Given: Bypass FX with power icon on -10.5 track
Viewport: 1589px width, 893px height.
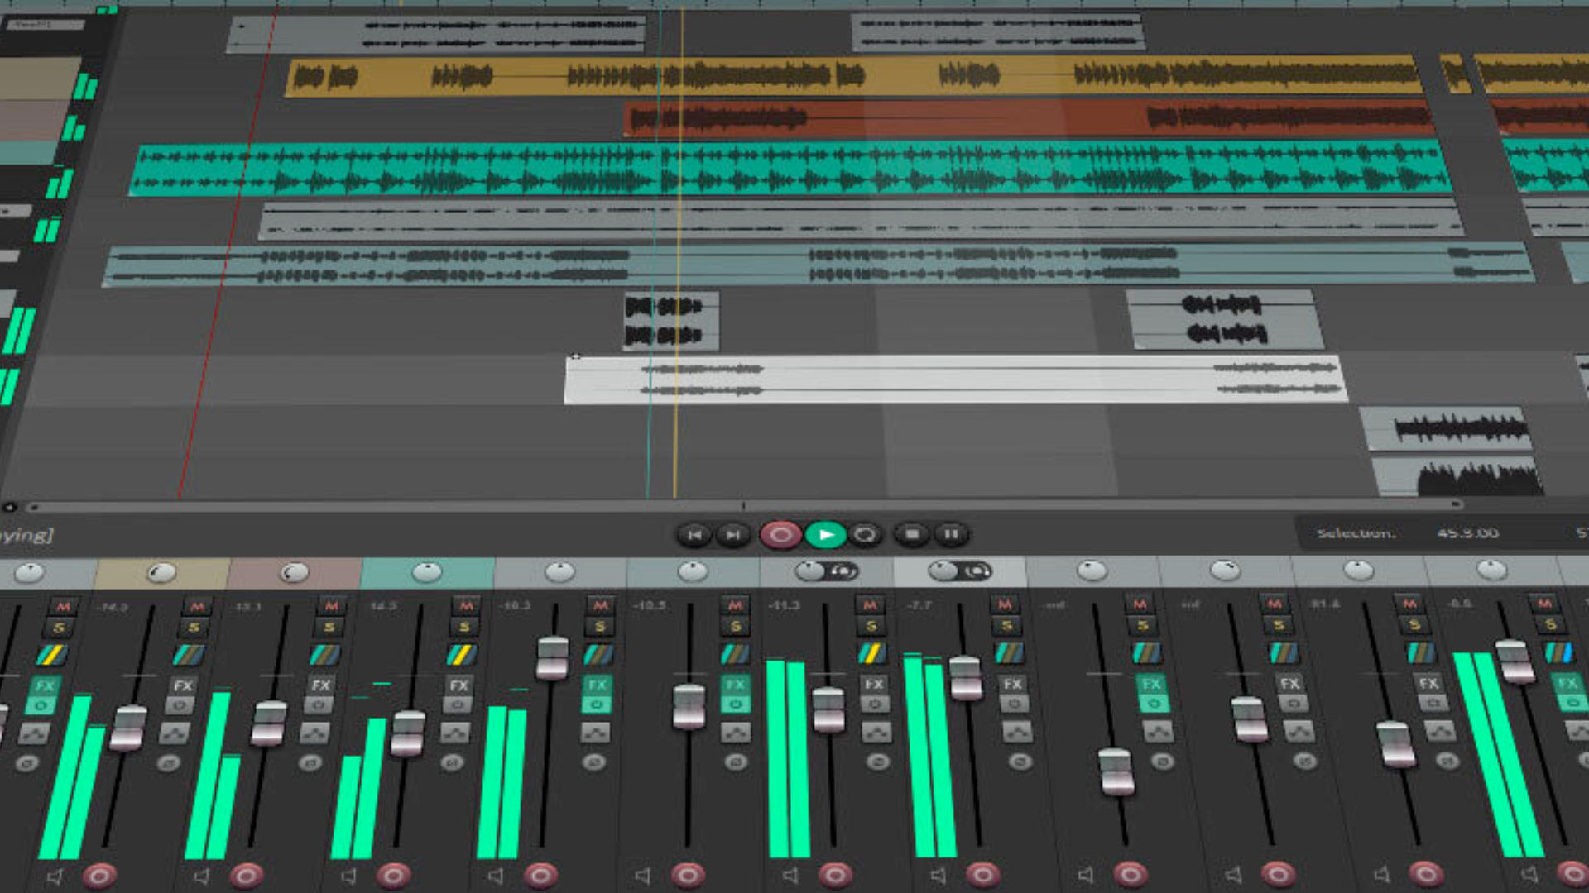Looking at the screenshot, I should pos(735,704).
